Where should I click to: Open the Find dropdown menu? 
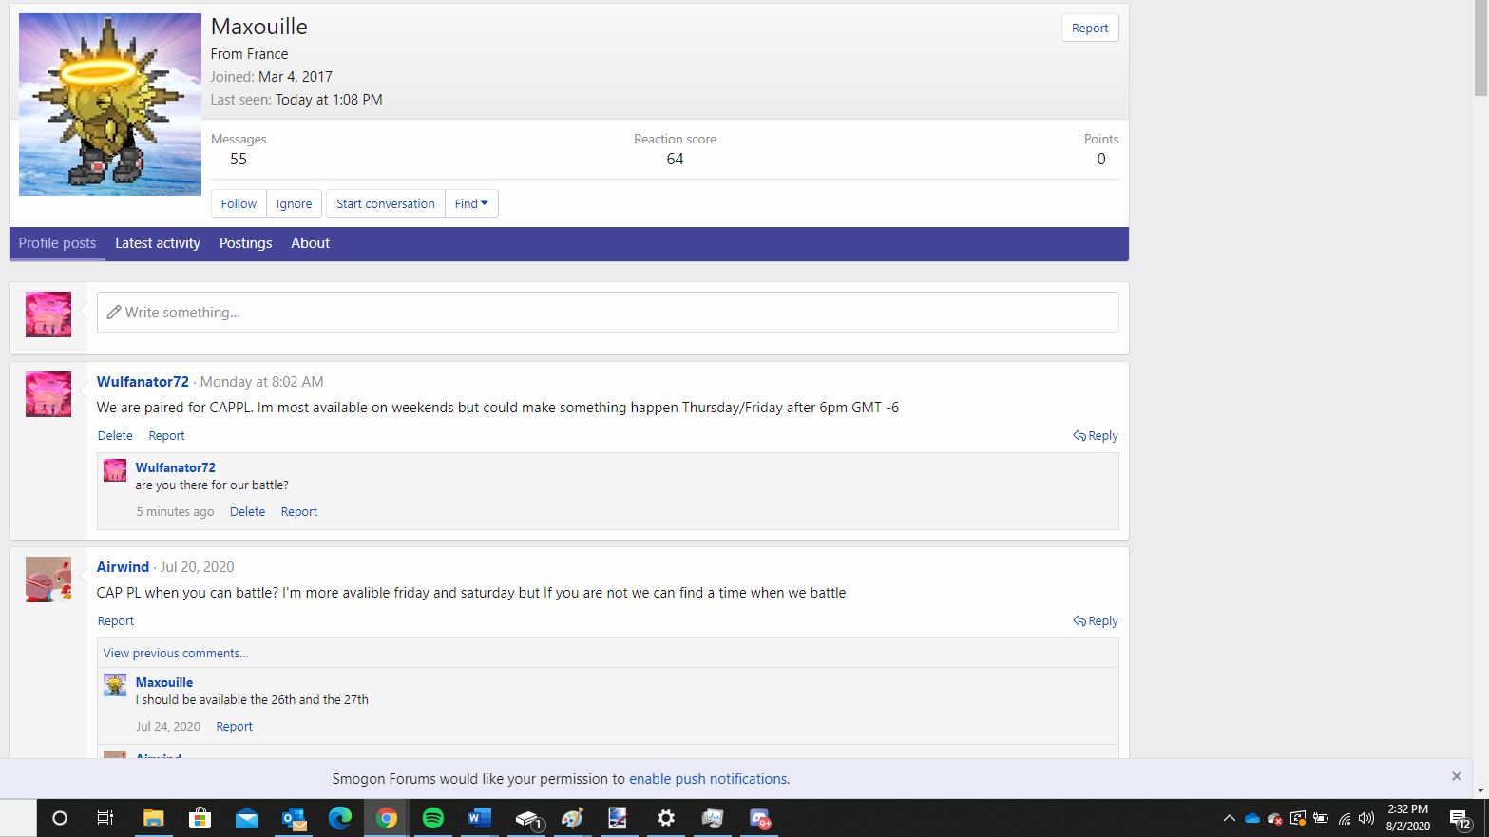(471, 202)
